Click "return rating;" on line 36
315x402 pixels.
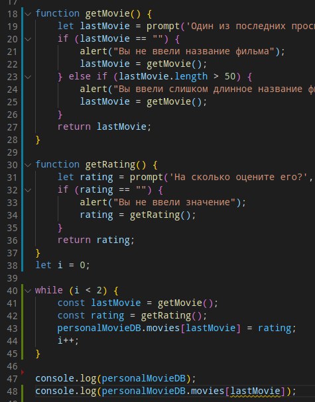pos(96,240)
